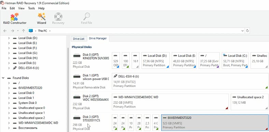Open the Tools menu
The width and height of the screenshot is (269, 132).
31,9
